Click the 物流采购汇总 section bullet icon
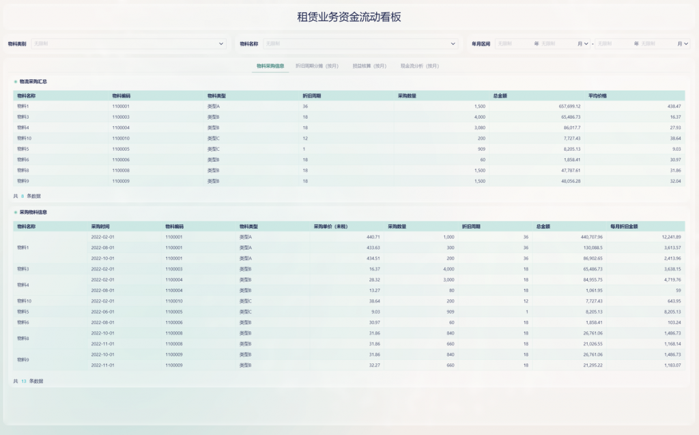The image size is (699, 435). [16, 82]
